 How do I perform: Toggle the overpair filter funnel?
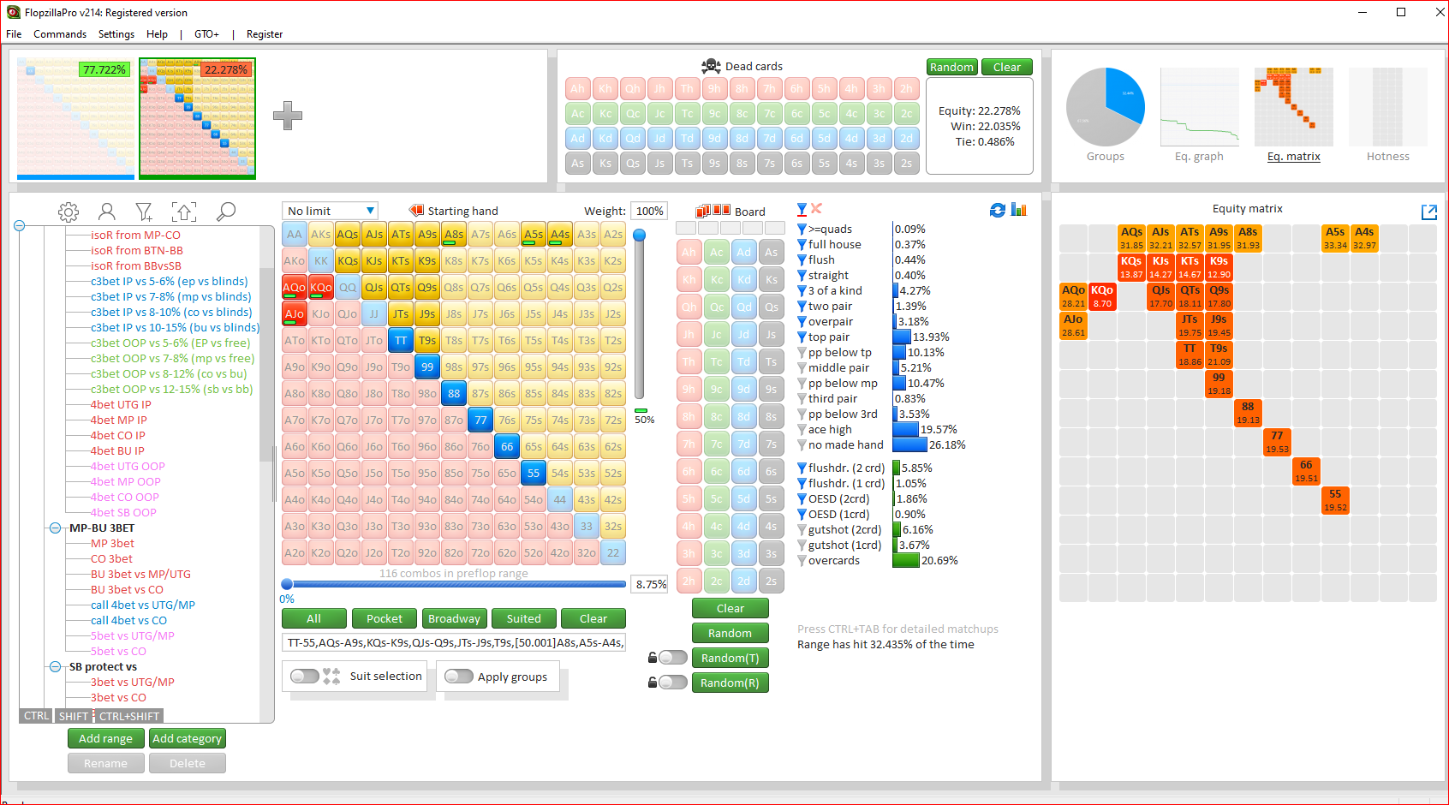pos(802,322)
